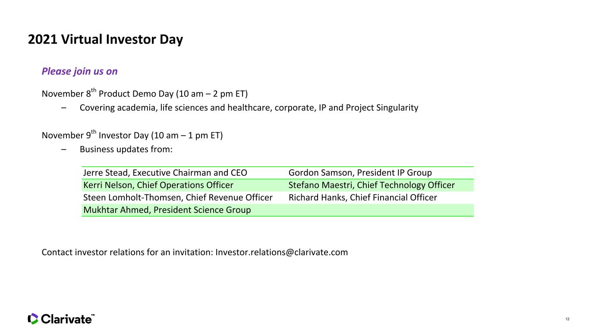
Task: Select the November 9th Investor Day line
Action: pyautogui.click(x=132, y=135)
